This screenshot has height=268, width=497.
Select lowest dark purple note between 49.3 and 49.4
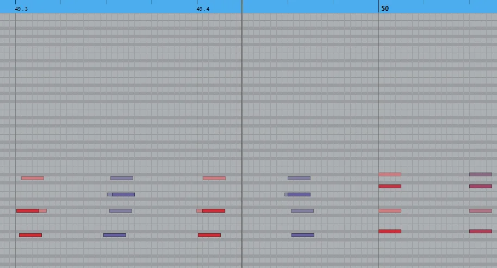pyautogui.click(x=115, y=235)
